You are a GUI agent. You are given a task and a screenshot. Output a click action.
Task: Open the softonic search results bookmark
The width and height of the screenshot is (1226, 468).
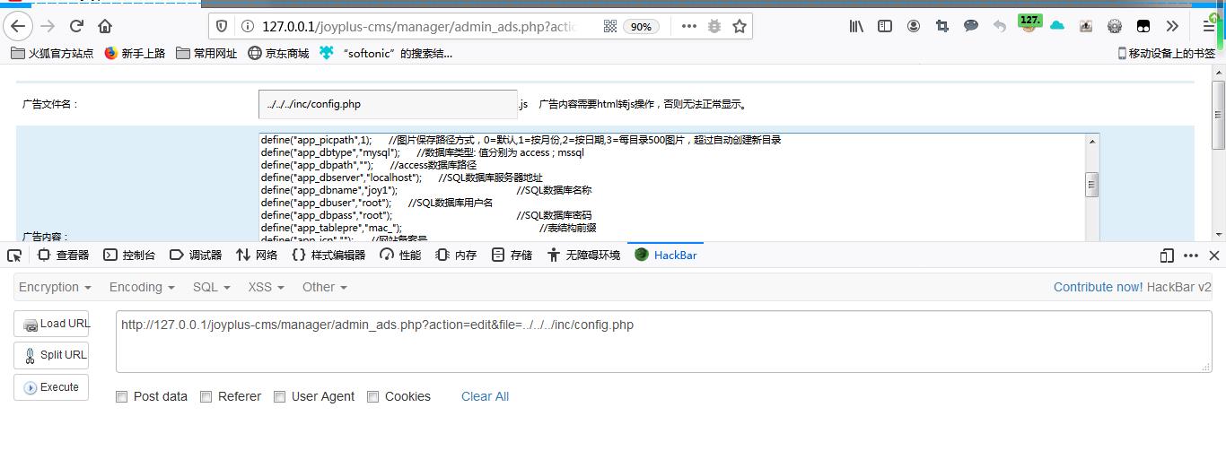(386, 54)
